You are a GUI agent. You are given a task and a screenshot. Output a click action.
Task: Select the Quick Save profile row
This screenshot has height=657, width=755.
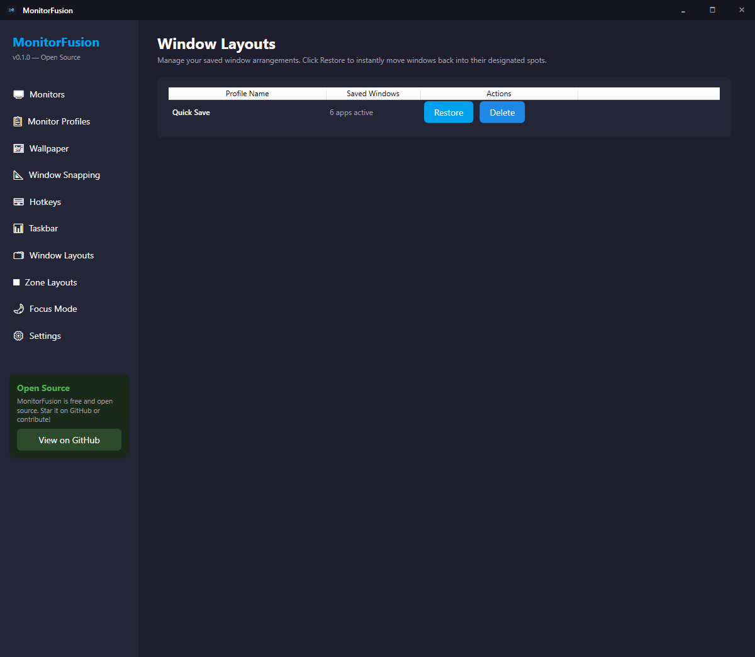(x=191, y=113)
